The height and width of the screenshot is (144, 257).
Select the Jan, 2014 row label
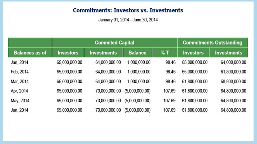click(19, 62)
